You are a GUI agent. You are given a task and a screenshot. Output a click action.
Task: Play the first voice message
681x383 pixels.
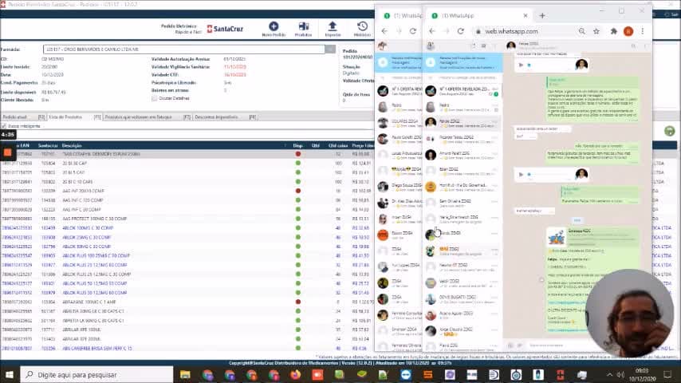(x=521, y=65)
